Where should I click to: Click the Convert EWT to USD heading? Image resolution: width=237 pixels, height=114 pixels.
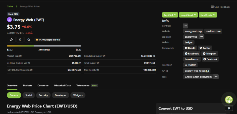pyautogui.click(x=175, y=108)
